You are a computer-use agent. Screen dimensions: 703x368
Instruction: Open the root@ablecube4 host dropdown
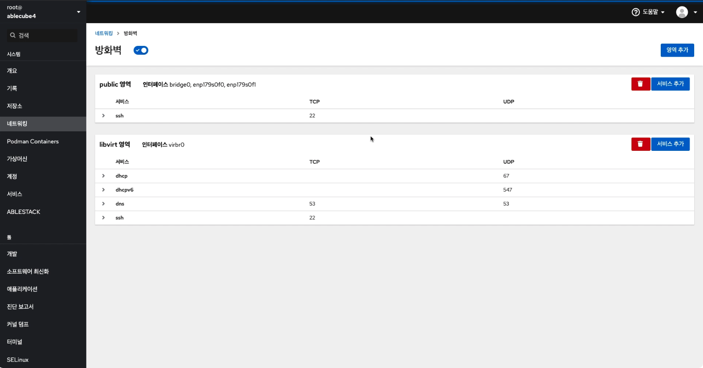point(43,12)
